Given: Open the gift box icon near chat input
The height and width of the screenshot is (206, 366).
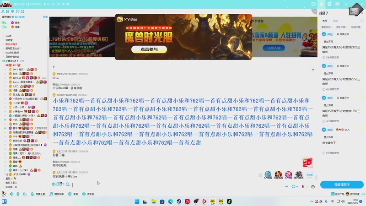Looking at the screenshot, I should pyautogui.click(x=313, y=186).
